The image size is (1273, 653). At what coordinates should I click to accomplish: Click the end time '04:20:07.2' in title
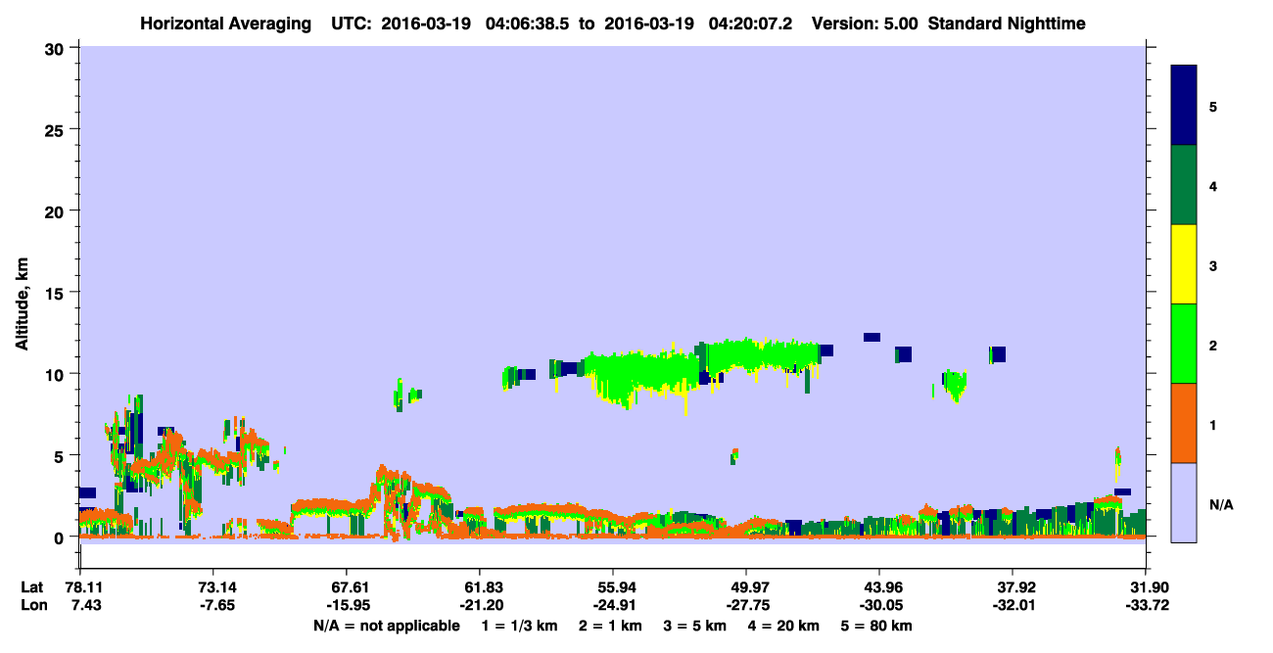pos(750,23)
